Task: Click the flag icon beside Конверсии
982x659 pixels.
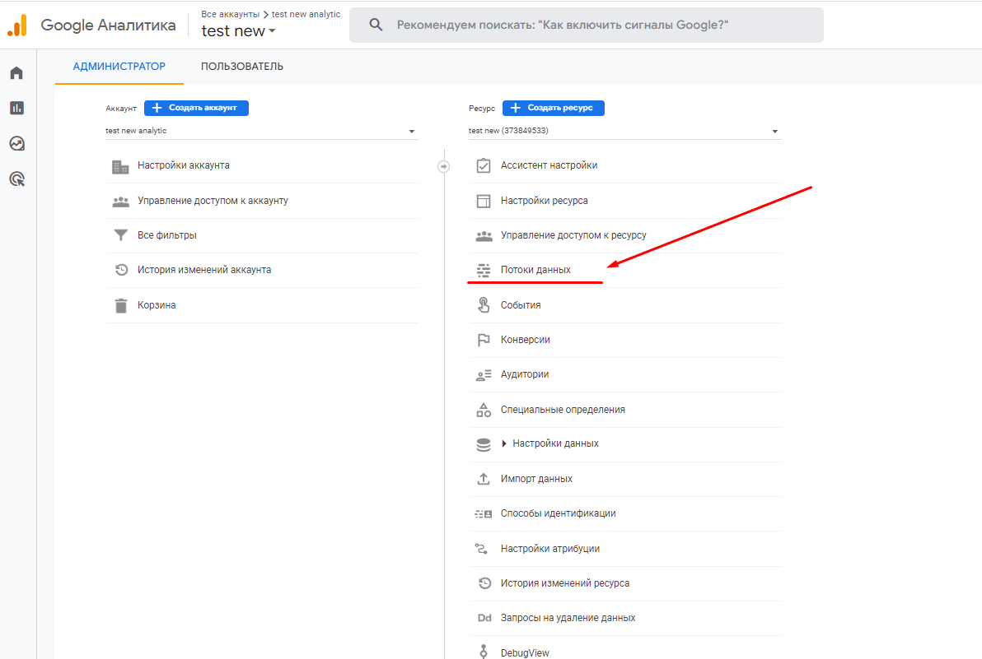Action: click(x=484, y=340)
